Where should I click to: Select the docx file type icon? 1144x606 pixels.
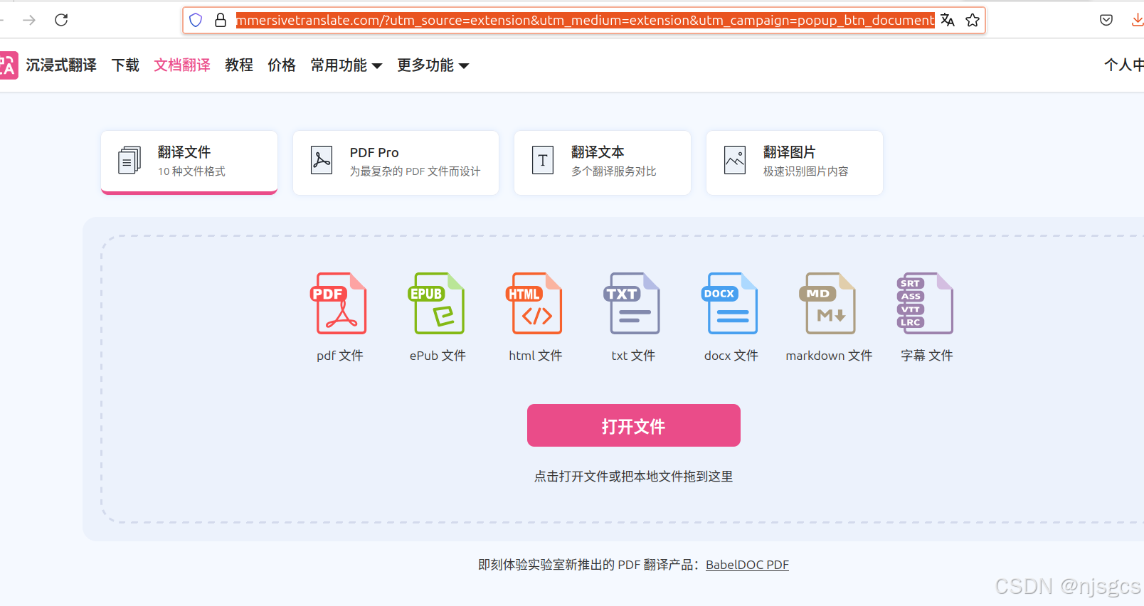pos(731,304)
